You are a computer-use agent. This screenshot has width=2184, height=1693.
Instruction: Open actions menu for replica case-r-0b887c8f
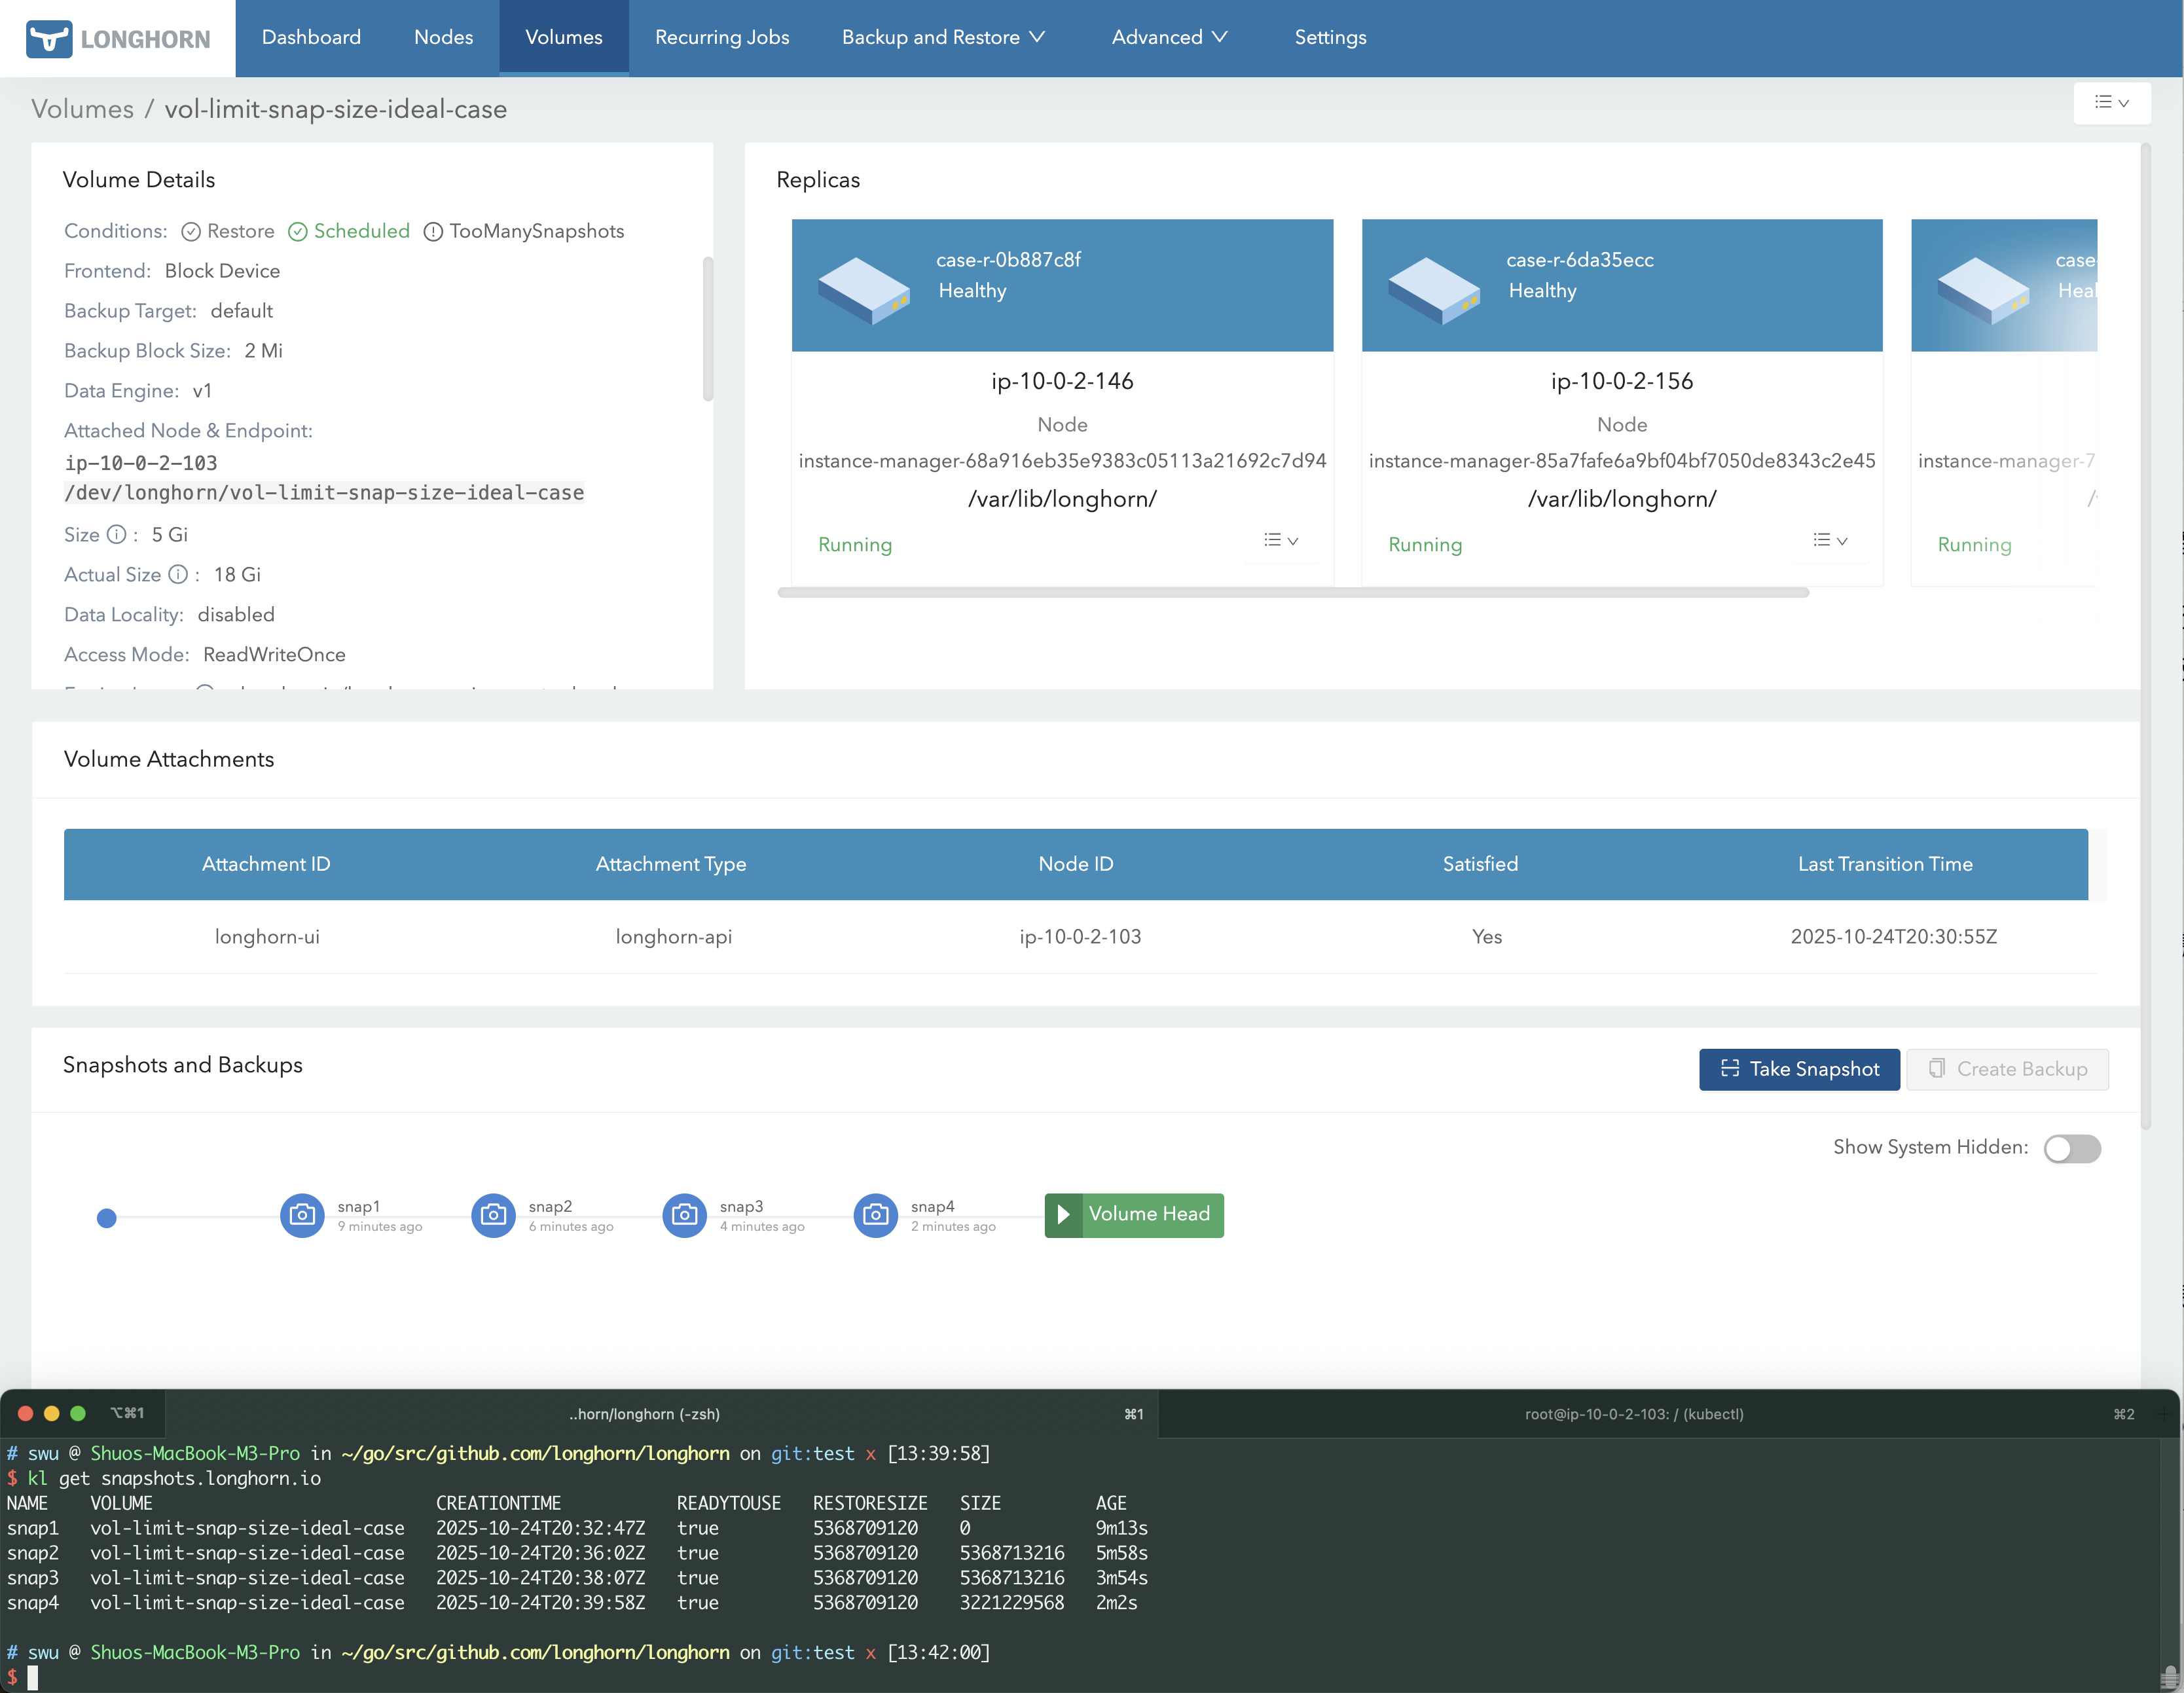point(1280,541)
